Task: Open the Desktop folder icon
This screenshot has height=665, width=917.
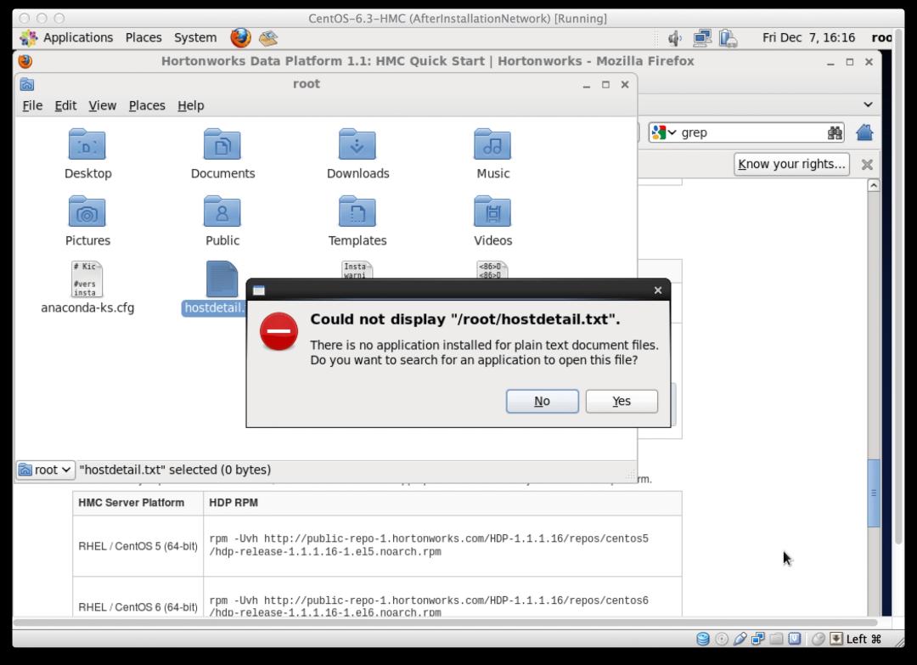Action: point(87,145)
